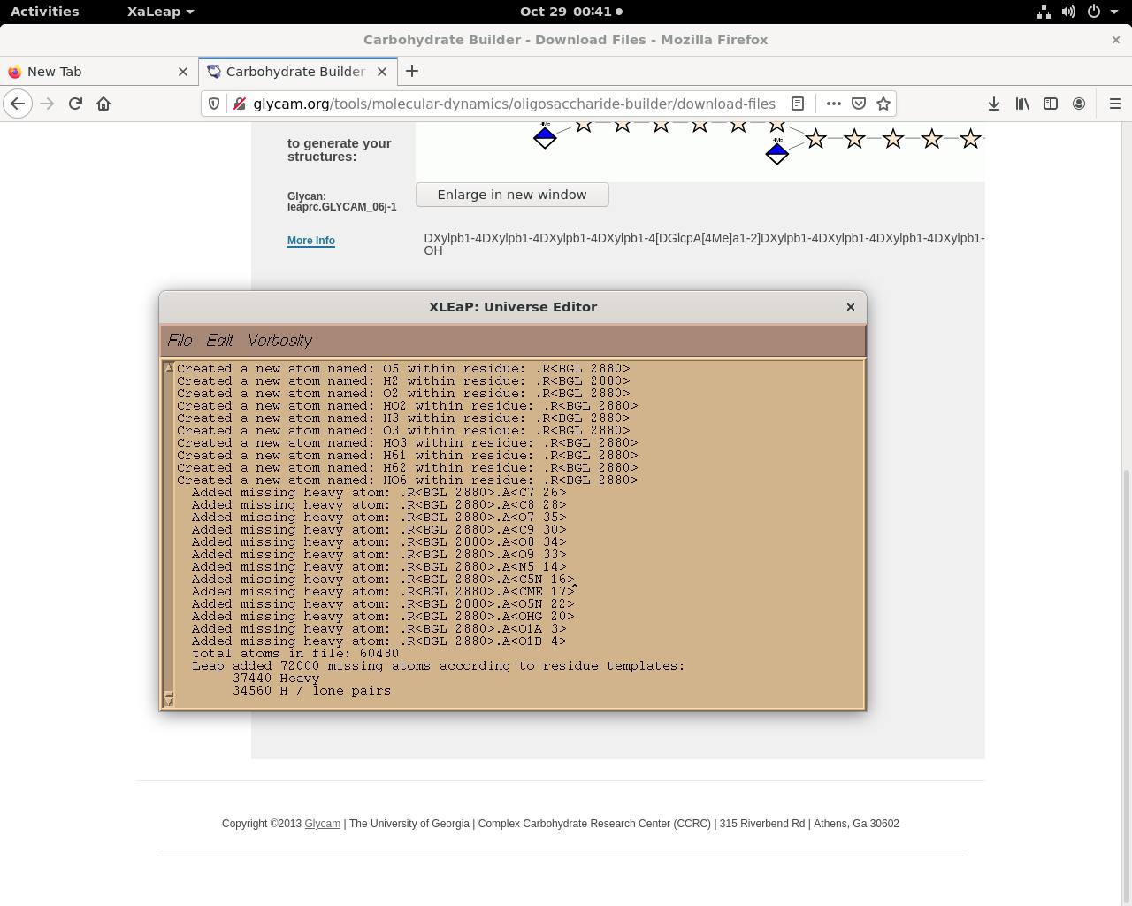Click the Glycam footer link
The width and height of the screenshot is (1132, 906).
(322, 824)
